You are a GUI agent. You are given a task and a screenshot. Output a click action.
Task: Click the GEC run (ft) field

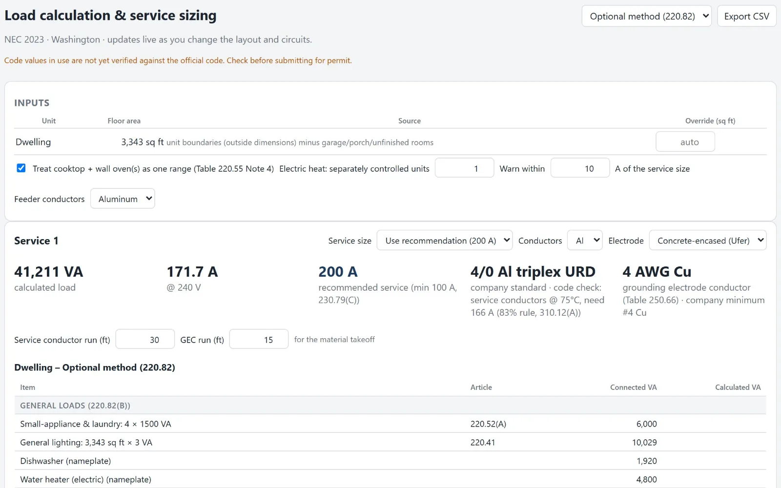(x=259, y=340)
